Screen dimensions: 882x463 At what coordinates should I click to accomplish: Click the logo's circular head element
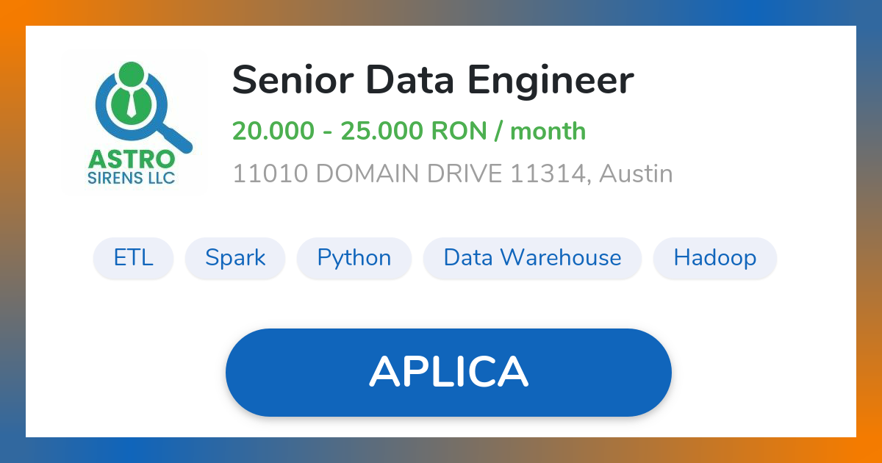tap(131, 74)
